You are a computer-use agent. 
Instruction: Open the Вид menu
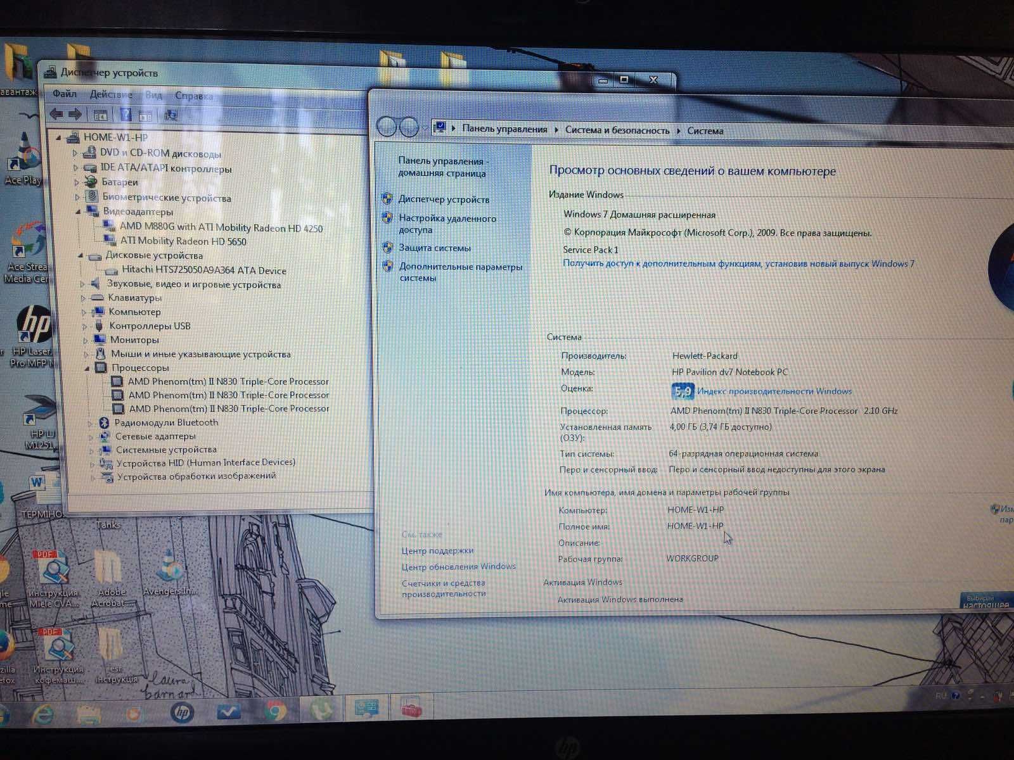(154, 95)
